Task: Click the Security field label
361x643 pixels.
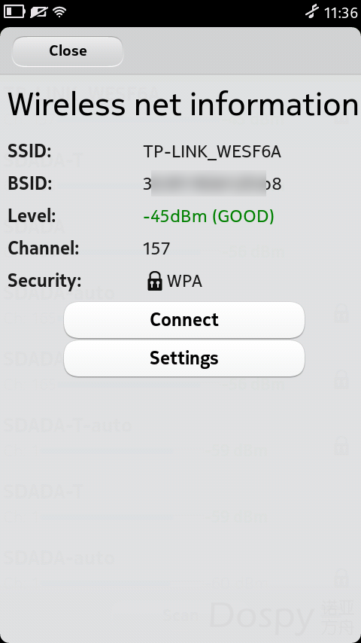Action: tap(44, 281)
